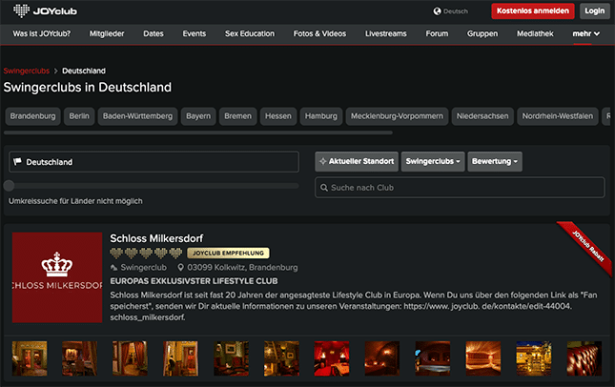Go to the Sex Education section
The image size is (615, 387).
(x=250, y=33)
